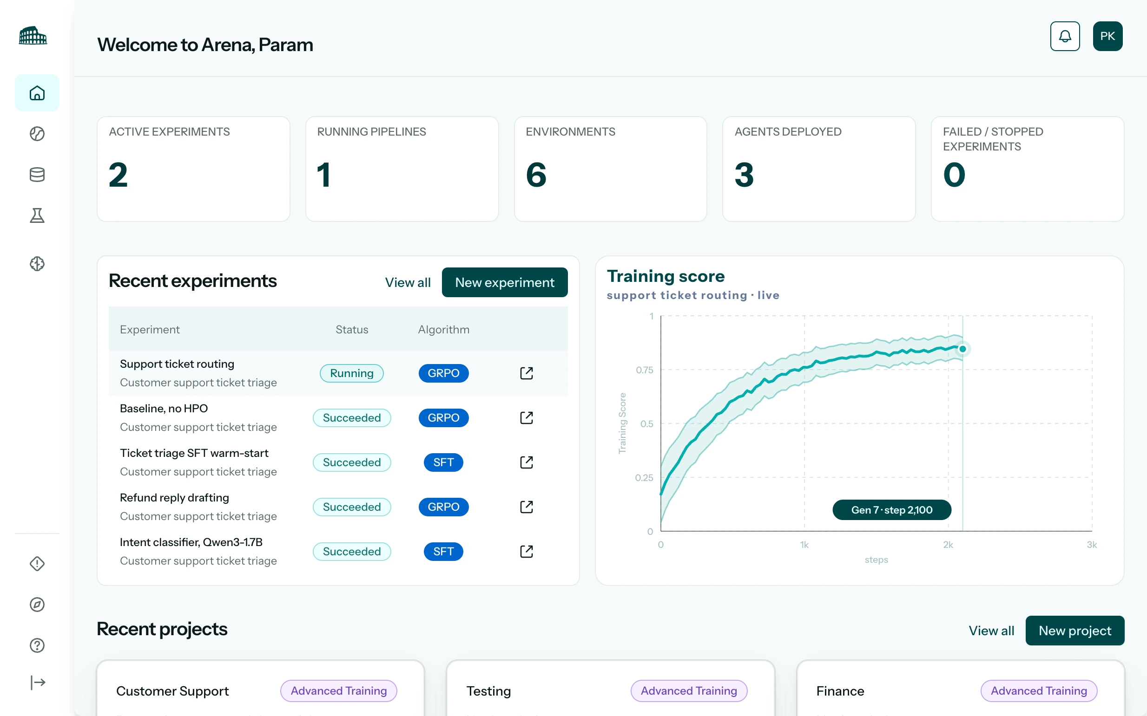Click the Gen 7 · step 2,100 label

(891, 509)
